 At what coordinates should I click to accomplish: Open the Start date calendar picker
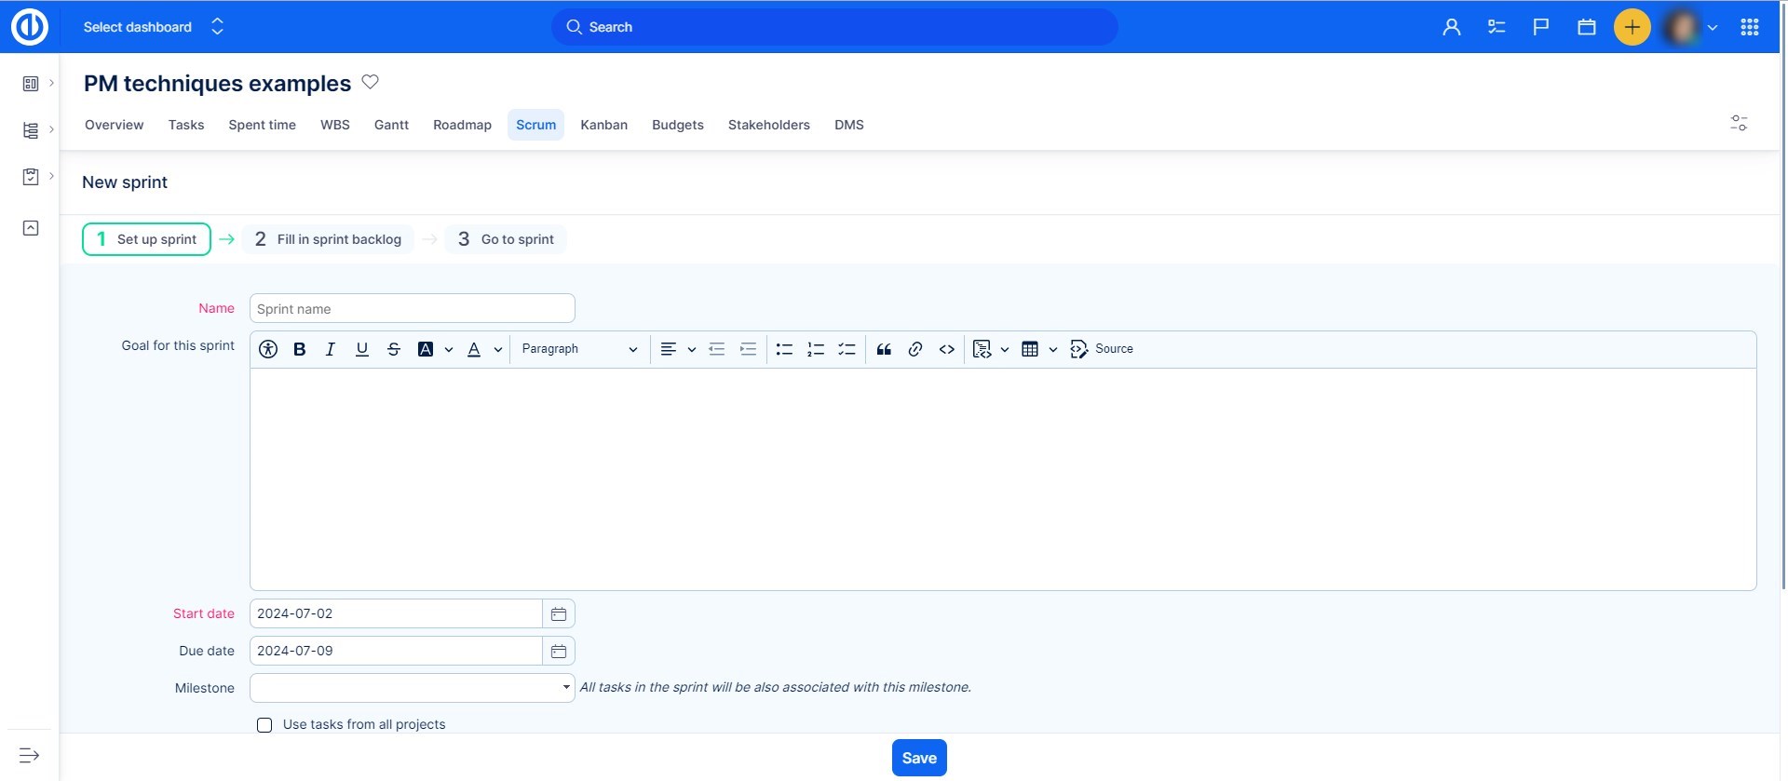[x=559, y=614]
